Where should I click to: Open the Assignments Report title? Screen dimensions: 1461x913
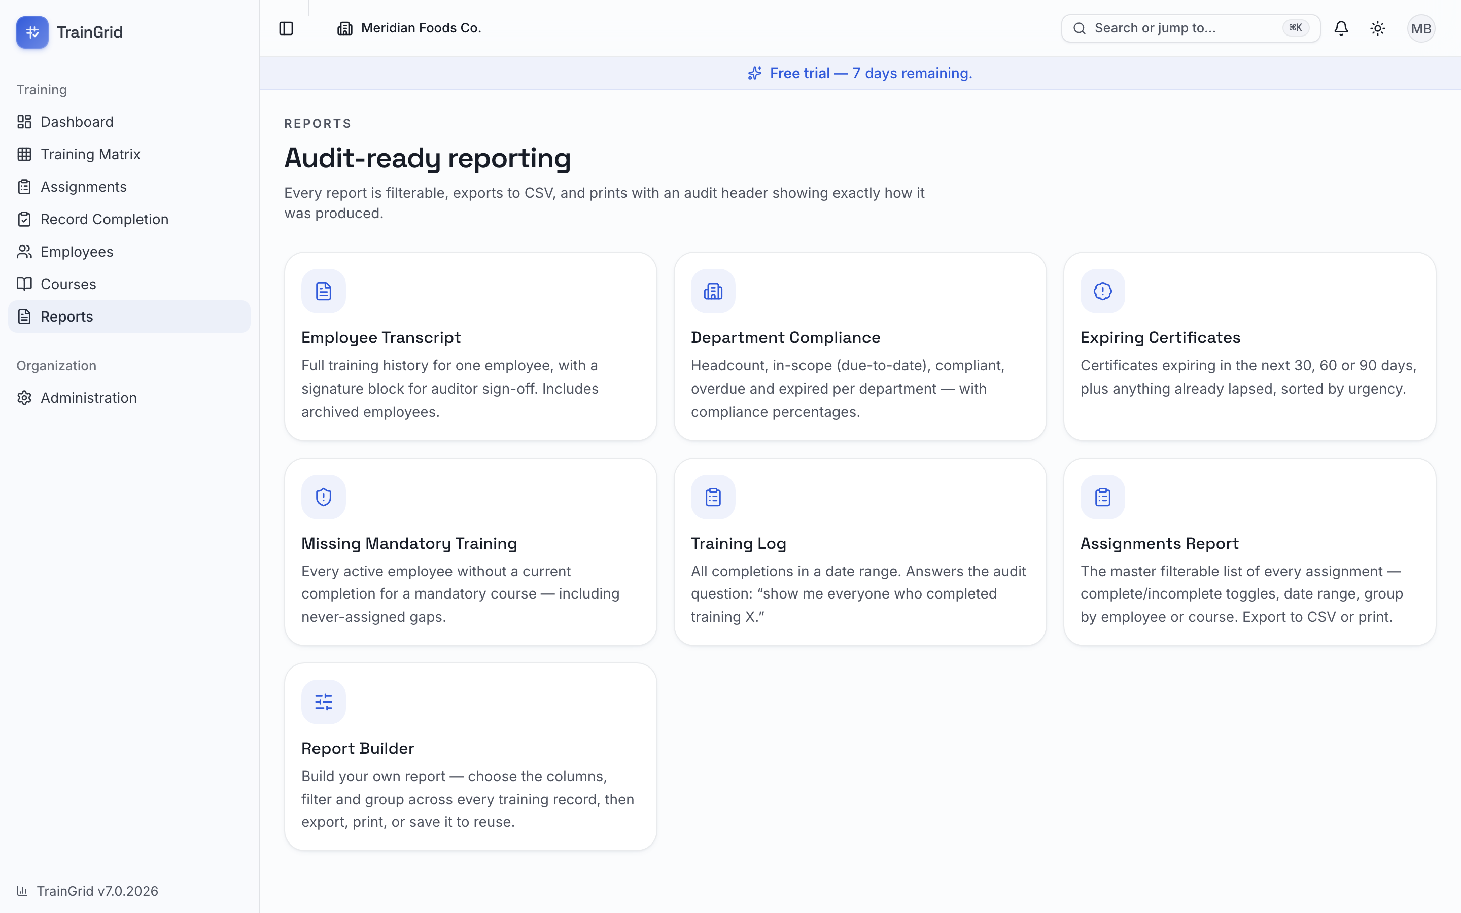1159,543
